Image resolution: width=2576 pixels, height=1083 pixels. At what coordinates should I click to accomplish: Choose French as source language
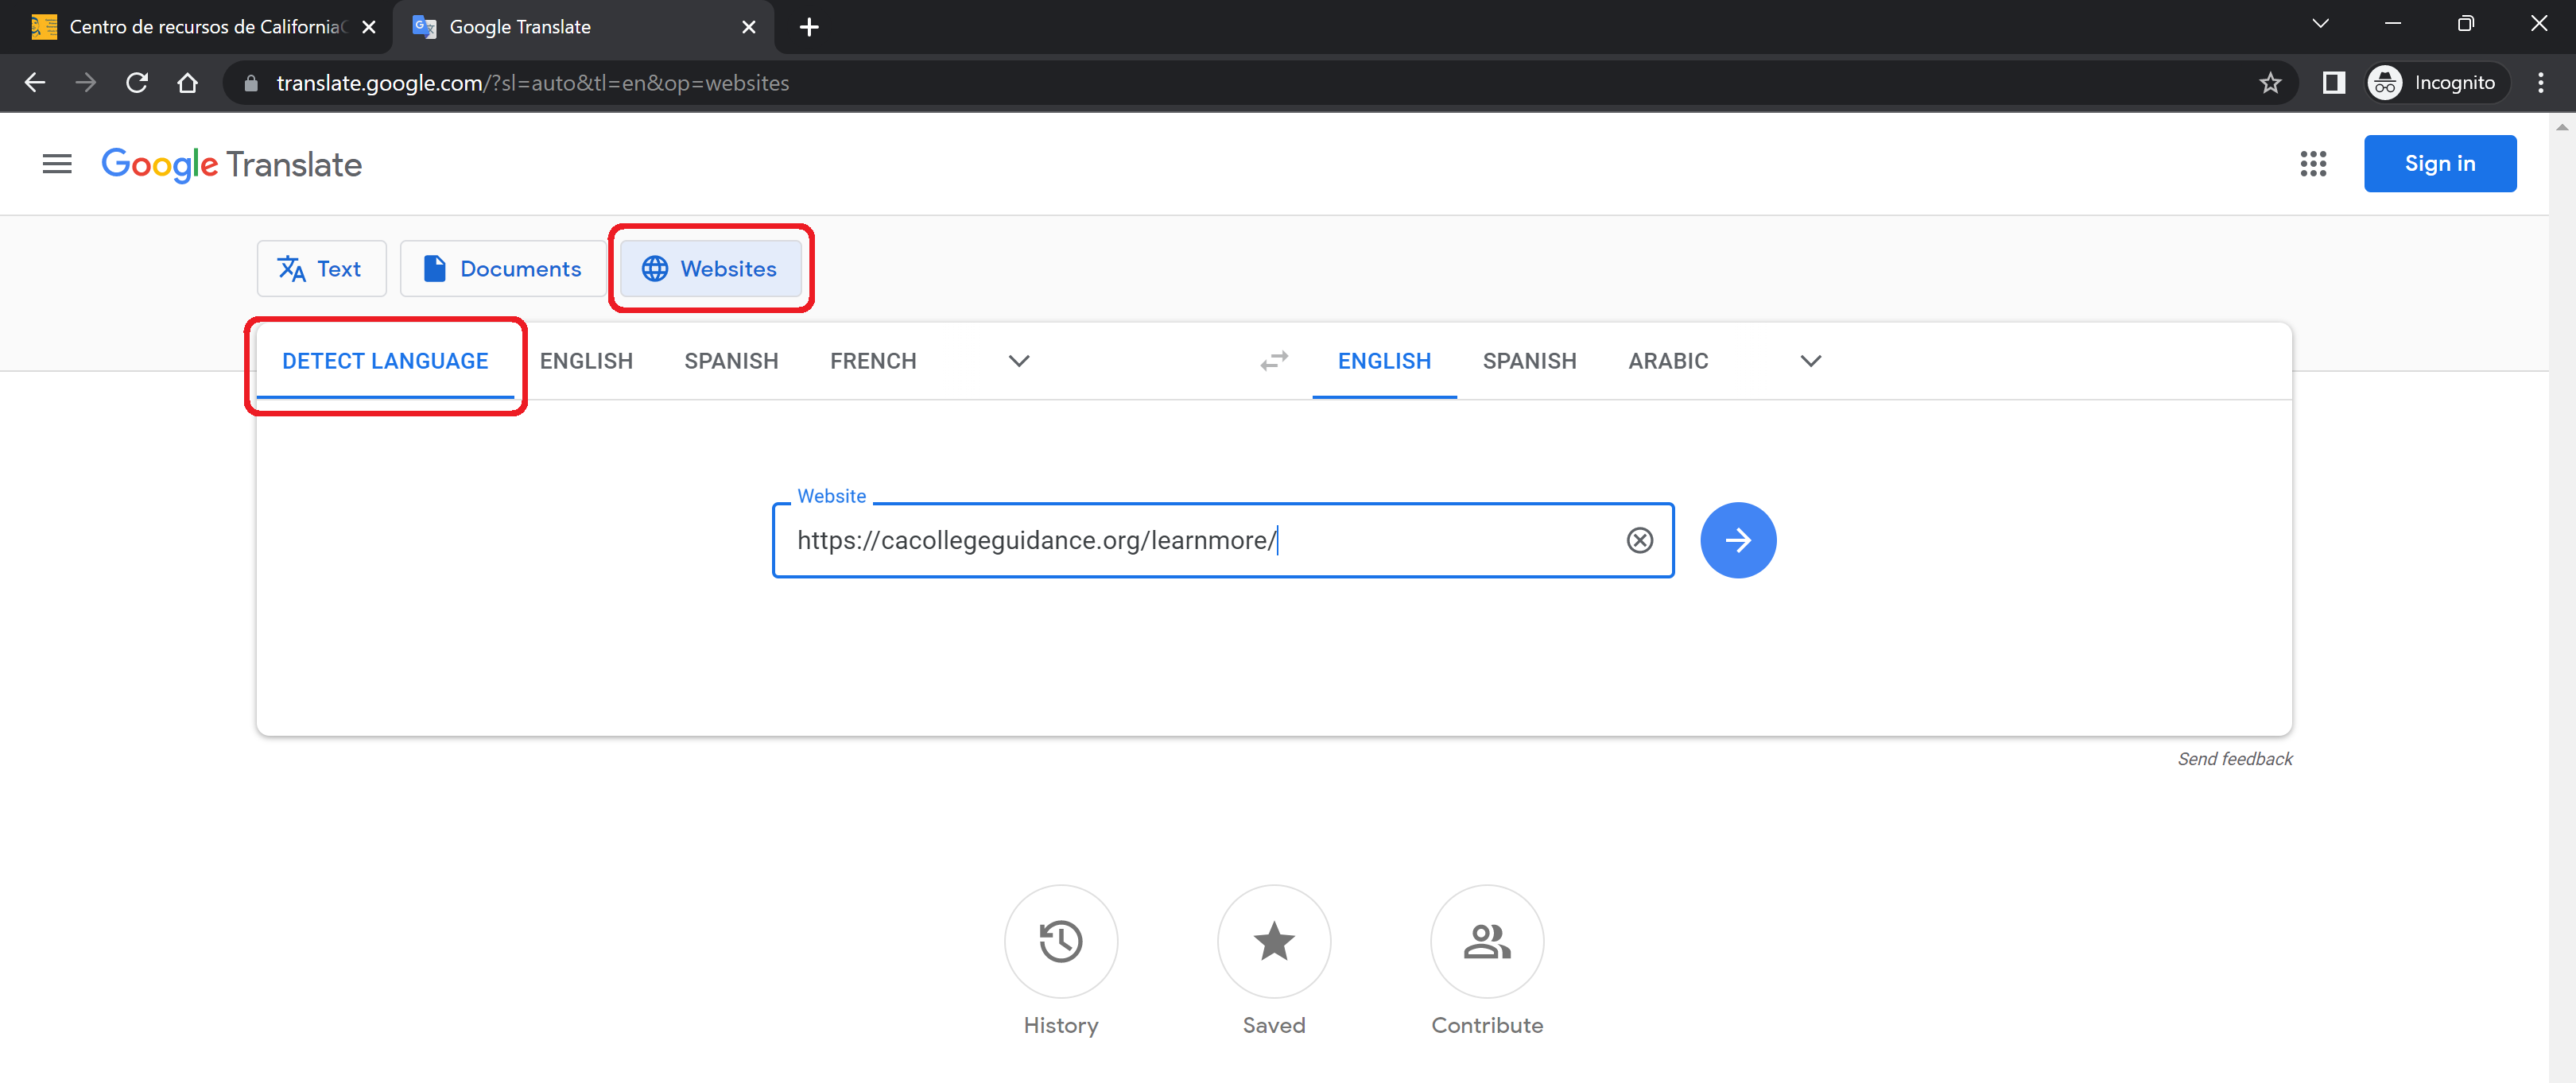click(x=873, y=361)
